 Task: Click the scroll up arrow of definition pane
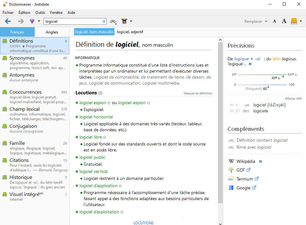pos(220,40)
